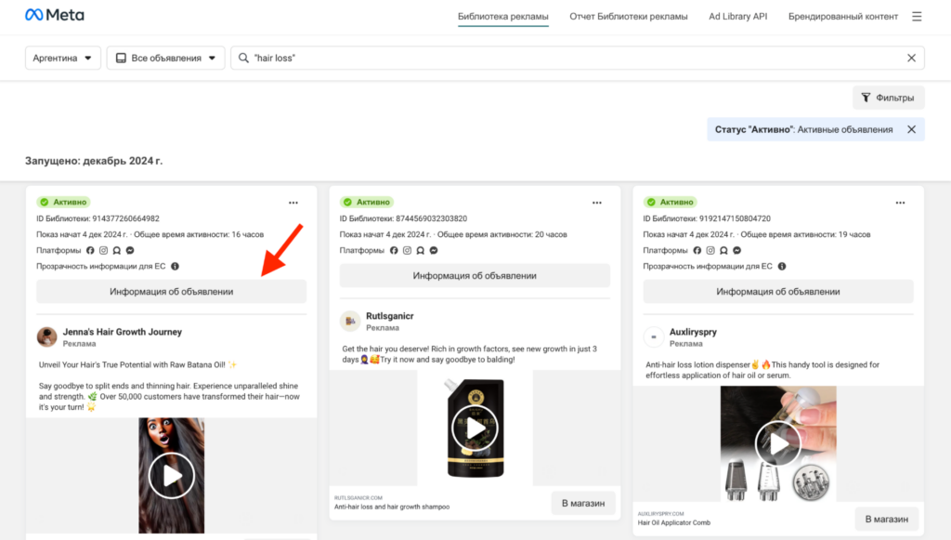Click В магазин on the Rutlsganicr ad

pos(583,503)
